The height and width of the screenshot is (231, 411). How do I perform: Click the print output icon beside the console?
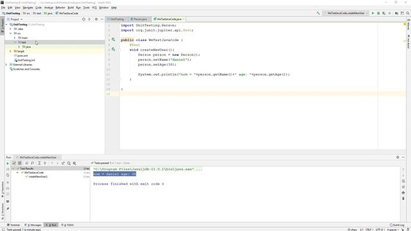point(403,193)
